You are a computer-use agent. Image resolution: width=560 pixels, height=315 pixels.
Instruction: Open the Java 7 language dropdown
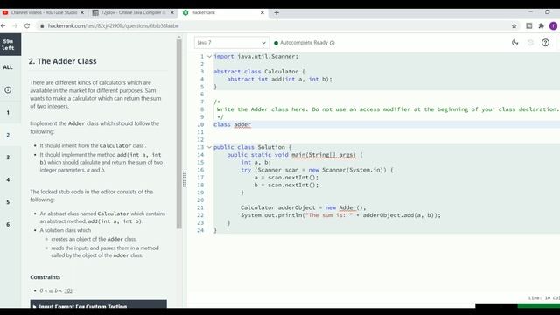pyautogui.click(x=231, y=43)
